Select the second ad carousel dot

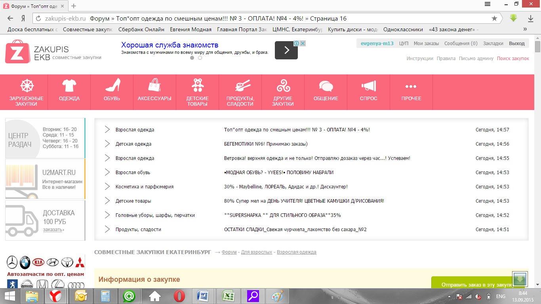200,58
